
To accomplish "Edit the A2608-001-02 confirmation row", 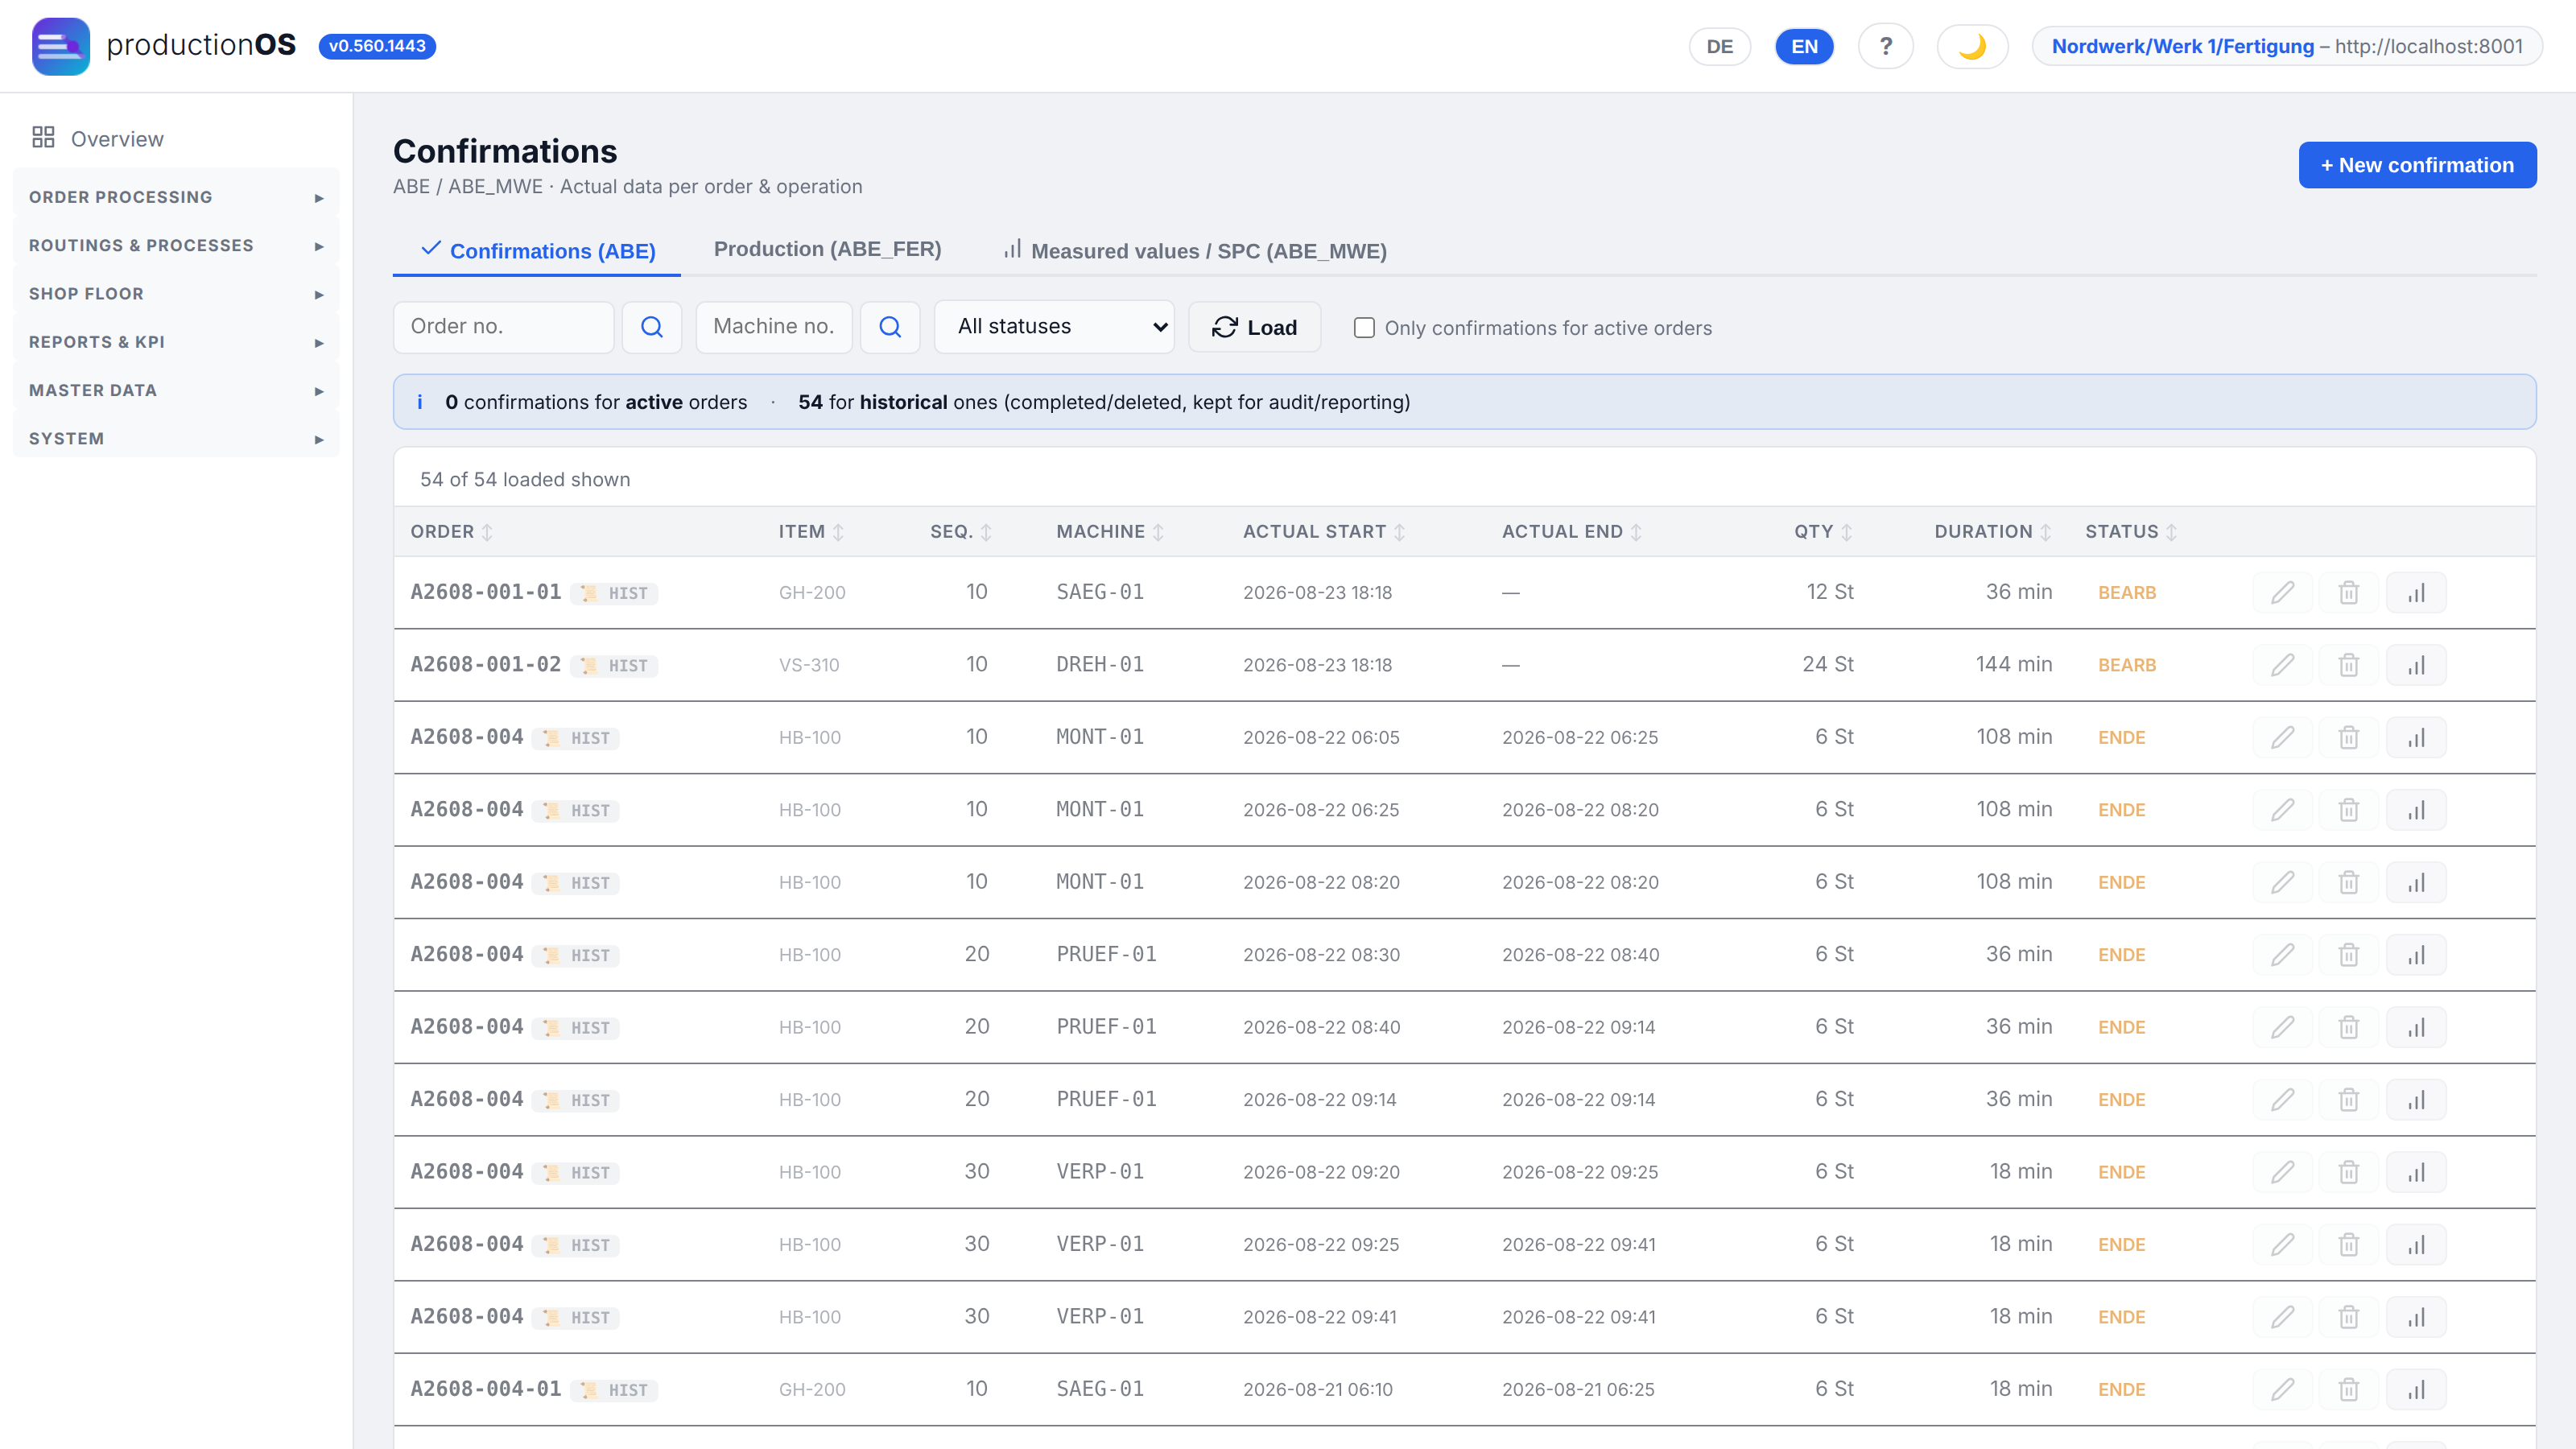I will click(2282, 665).
